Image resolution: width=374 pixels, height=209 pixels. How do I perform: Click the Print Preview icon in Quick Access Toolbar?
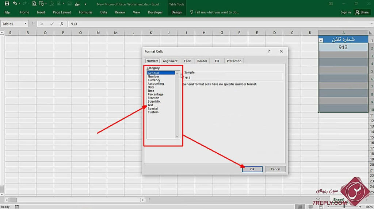click(x=34, y=4)
